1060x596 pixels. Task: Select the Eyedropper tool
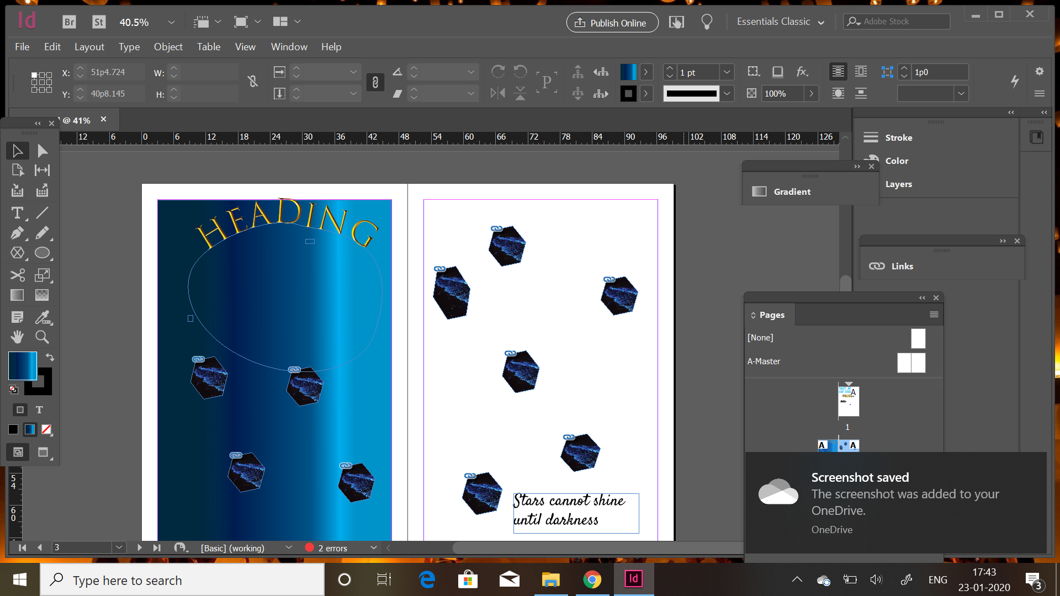pos(42,317)
